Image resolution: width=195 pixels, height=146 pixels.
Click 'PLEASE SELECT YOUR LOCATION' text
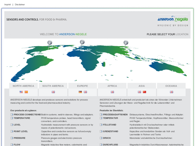coord(168,34)
